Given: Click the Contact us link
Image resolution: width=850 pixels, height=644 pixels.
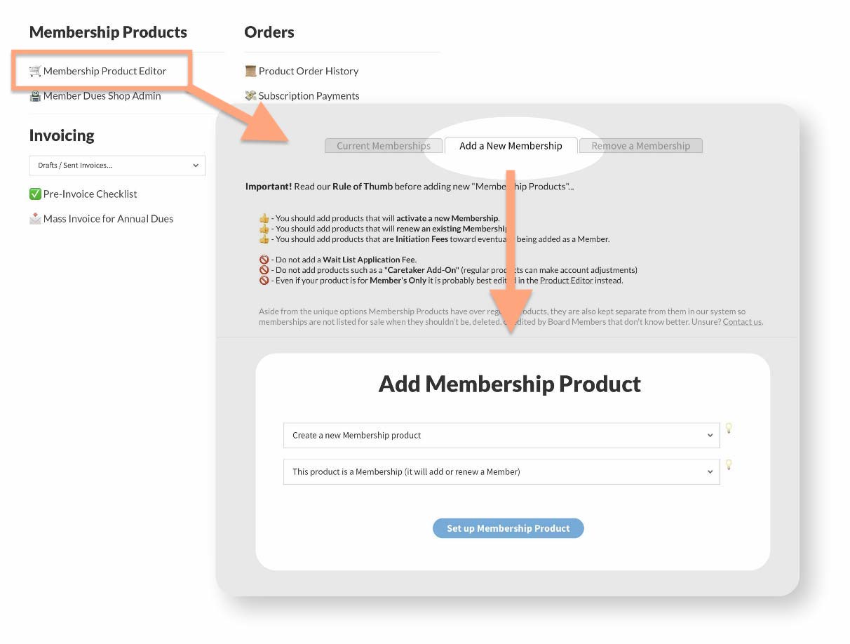Looking at the screenshot, I should click(742, 322).
